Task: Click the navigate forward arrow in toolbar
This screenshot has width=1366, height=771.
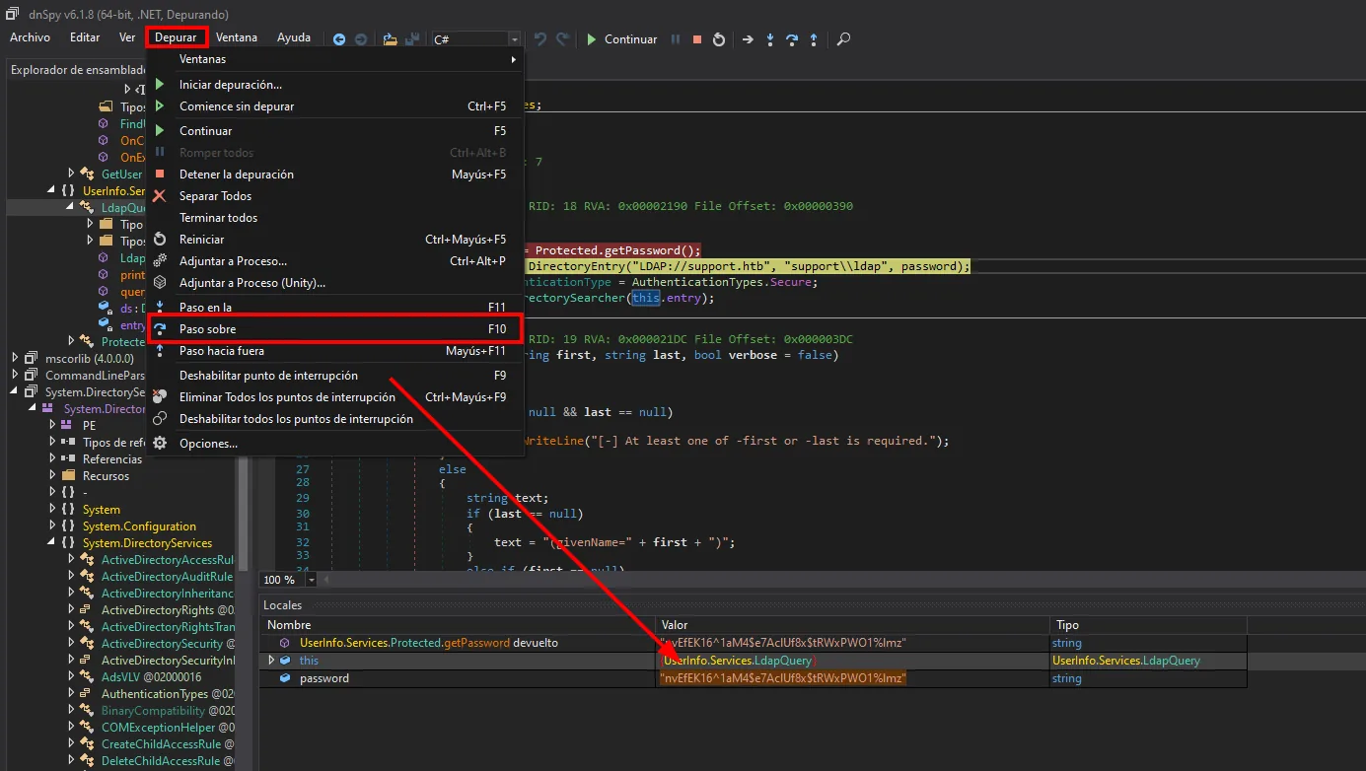Action: [361, 39]
